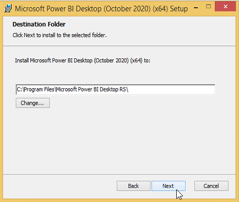
Task: Close the Setup window with the red X
Action: 225,7
